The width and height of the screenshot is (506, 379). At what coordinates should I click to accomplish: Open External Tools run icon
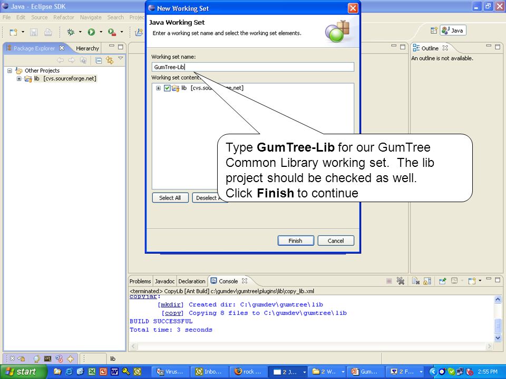[112, 32]
